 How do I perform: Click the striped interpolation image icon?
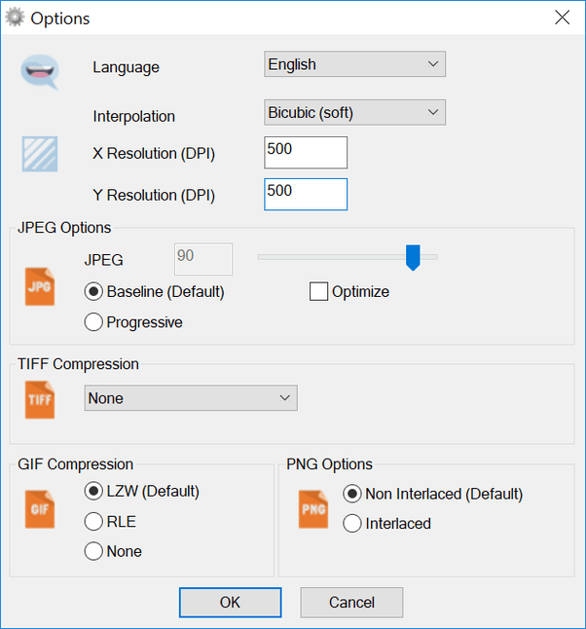point(40,154)
